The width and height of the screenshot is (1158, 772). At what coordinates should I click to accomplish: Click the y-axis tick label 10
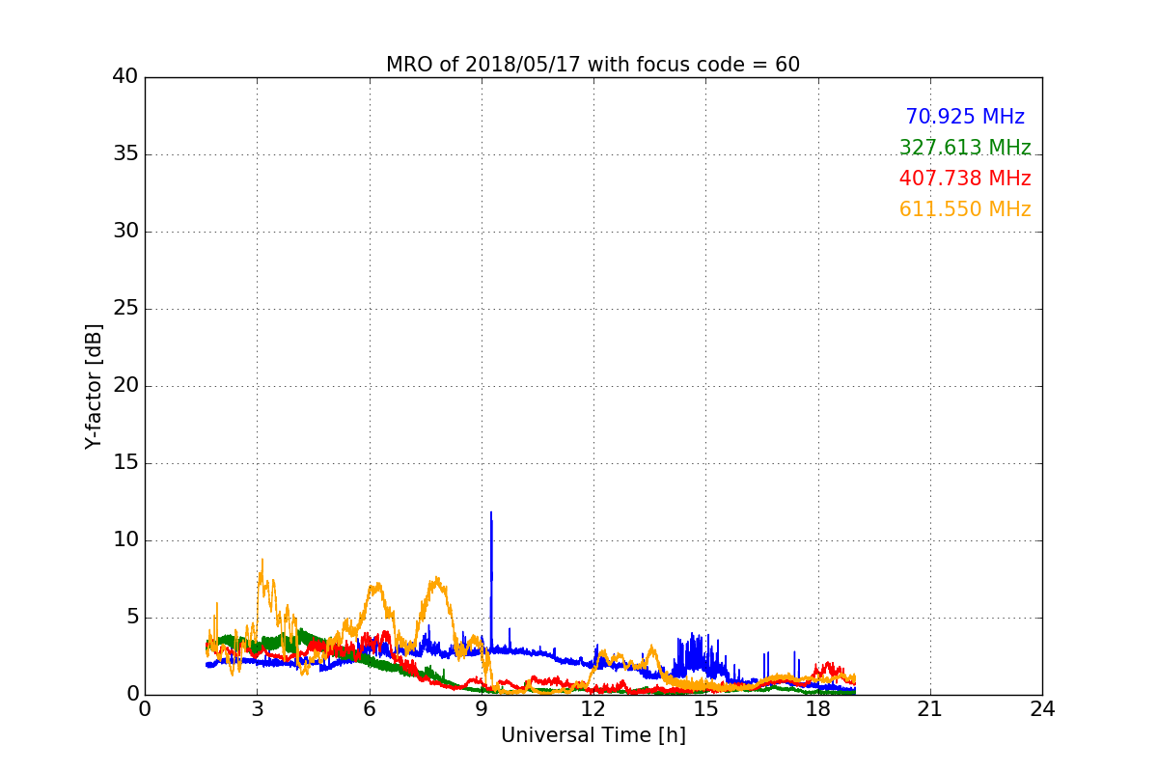pyautogui.click(x=125, y=540)
